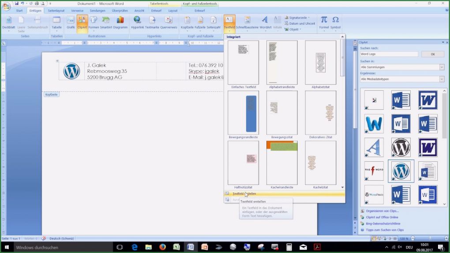The width and height of the screenshot is (450, 253).
Task: Click the Hyperlink icon
Action: (137, 22)
